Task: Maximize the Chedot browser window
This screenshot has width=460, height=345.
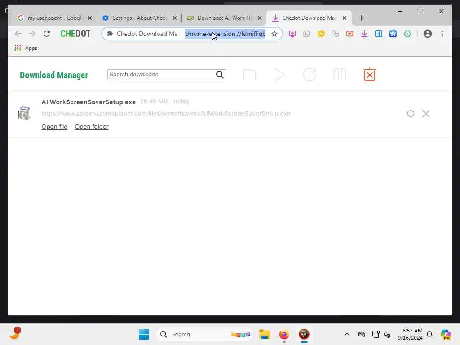Action: (x=420, y=11)
